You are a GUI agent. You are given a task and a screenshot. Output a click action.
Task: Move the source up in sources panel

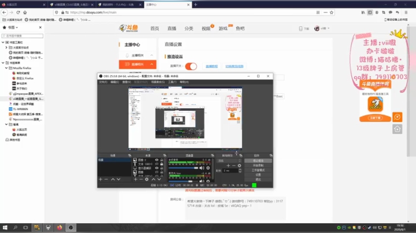(153, 179)
